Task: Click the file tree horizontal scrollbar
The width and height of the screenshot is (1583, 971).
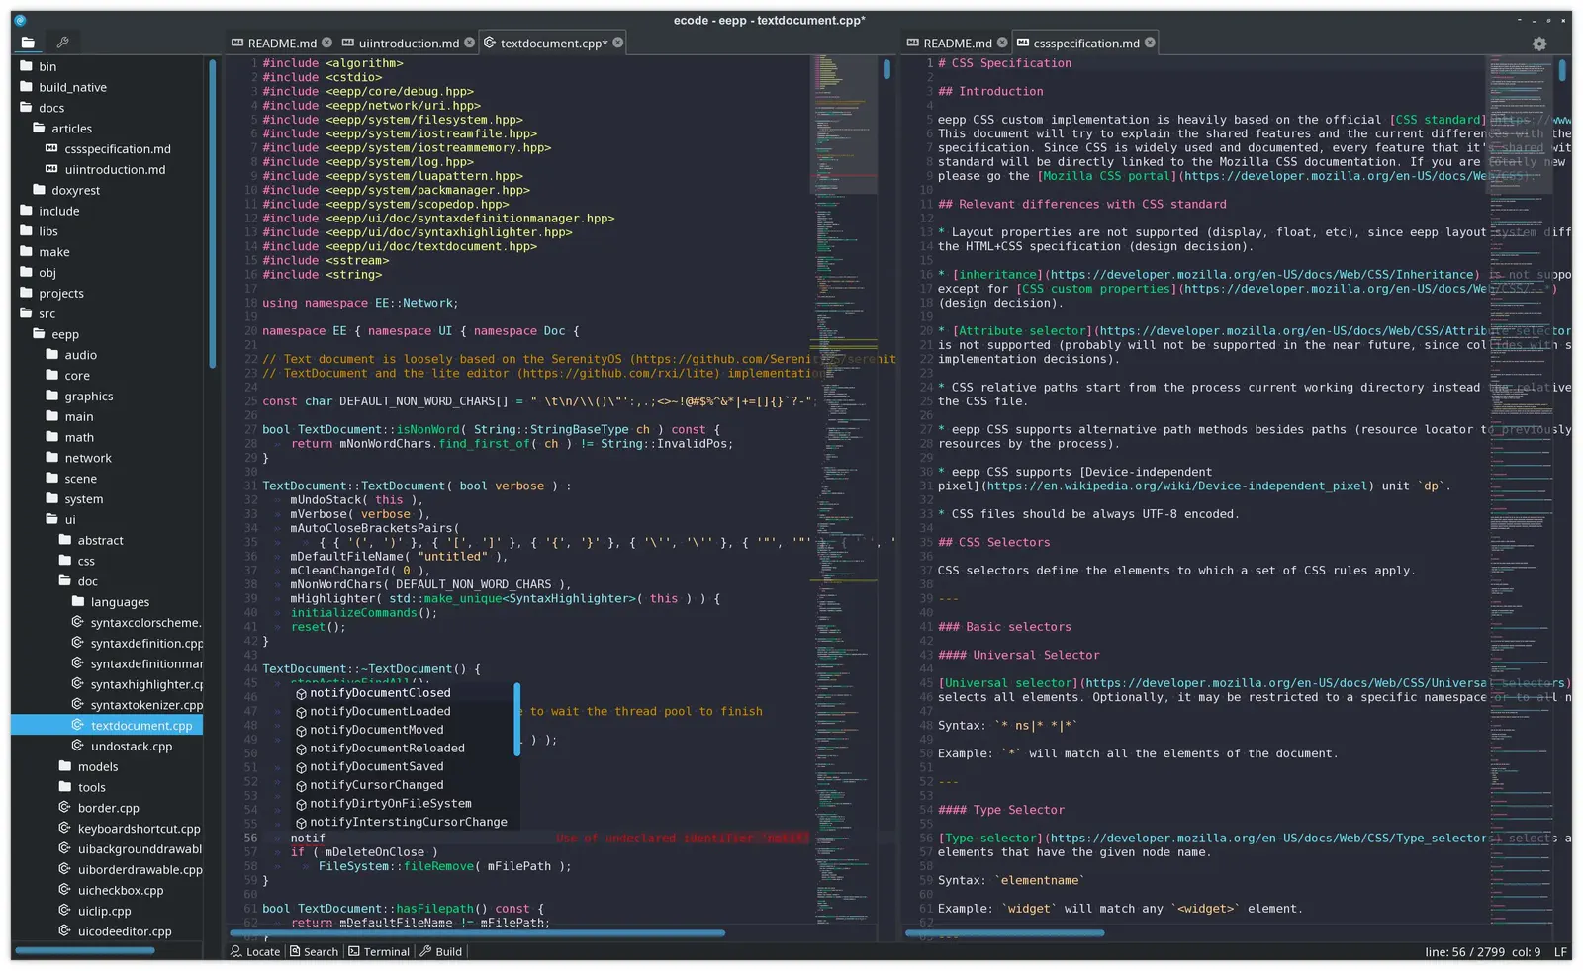Action: point(85,950)
